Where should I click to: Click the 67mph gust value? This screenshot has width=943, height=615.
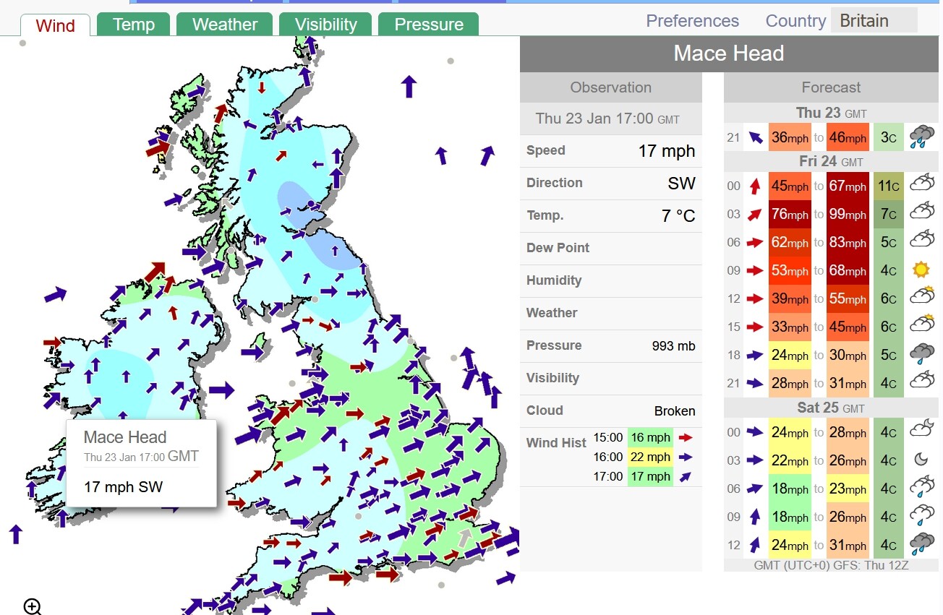[848, 186]
